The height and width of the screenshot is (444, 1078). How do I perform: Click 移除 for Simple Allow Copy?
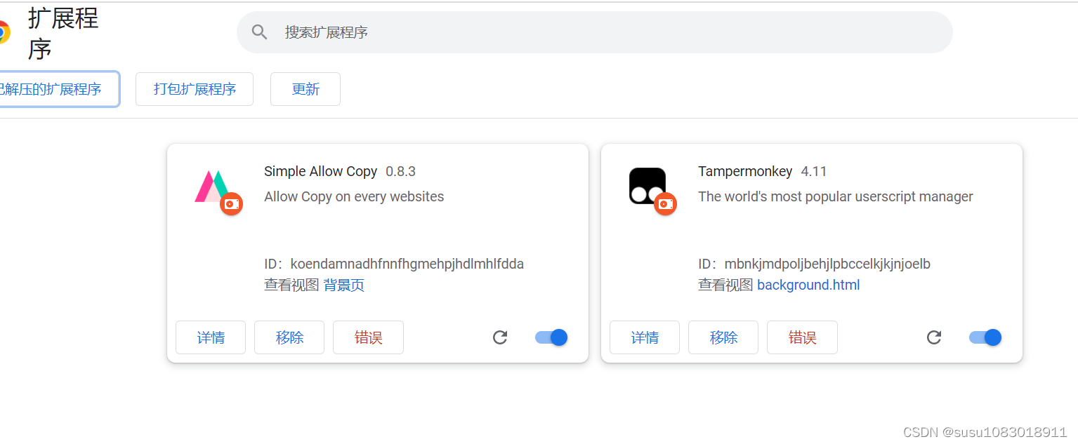coord(289,337)
